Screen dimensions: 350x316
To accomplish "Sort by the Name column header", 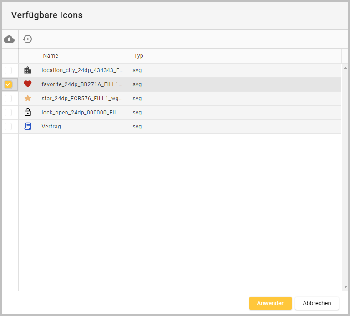I will click(x=51, y=56).
